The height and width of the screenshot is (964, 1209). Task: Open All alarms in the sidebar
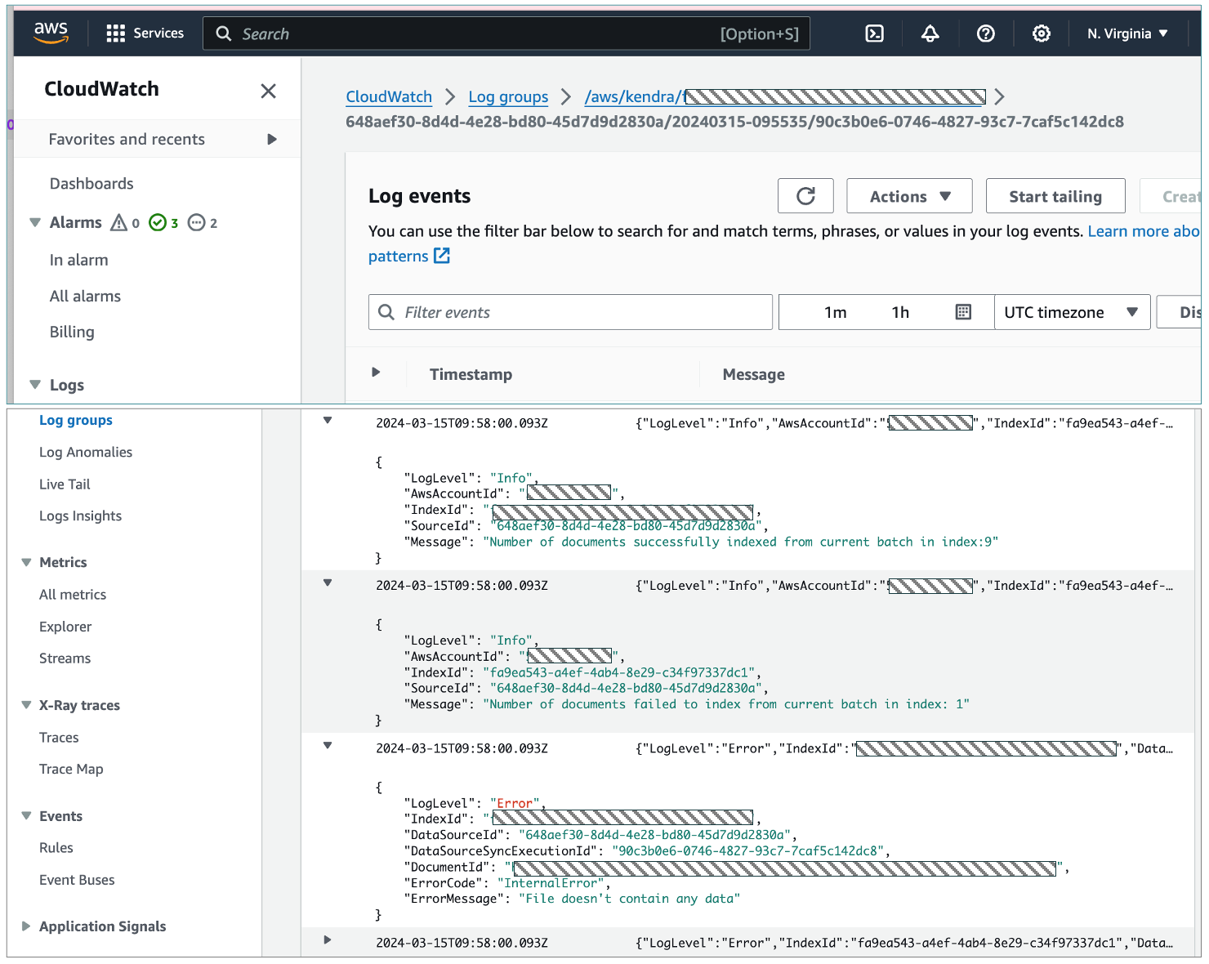pos(85,296)
